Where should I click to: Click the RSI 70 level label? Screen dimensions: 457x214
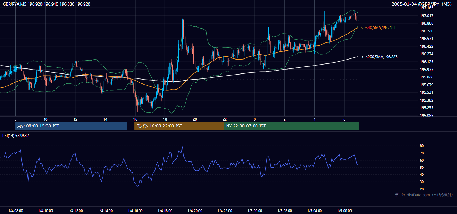(422, 153)
